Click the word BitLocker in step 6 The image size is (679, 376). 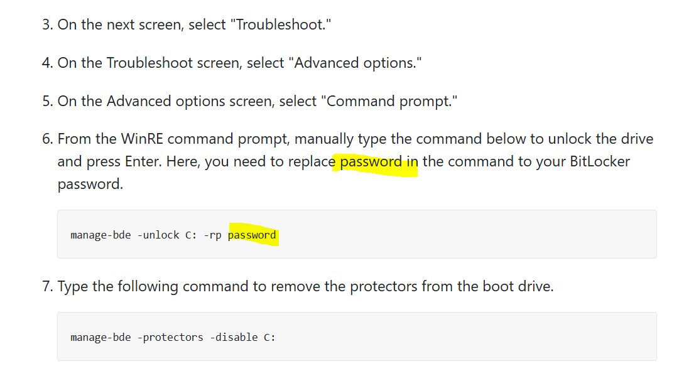[x=600, y=161]
